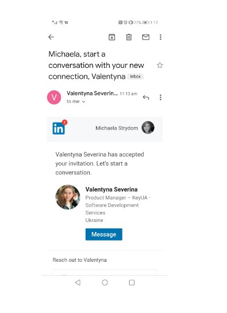Tap the Android home circle button

[105, 283]
